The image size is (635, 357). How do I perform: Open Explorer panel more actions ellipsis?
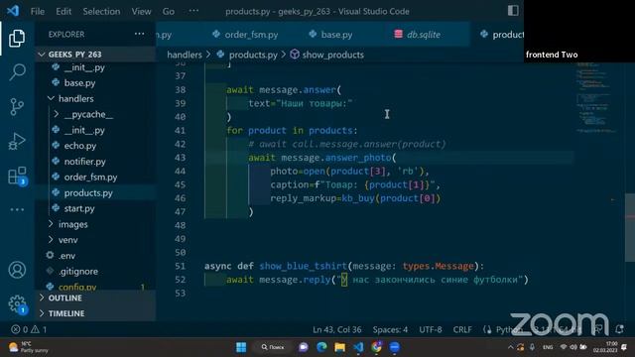(139, 34)
